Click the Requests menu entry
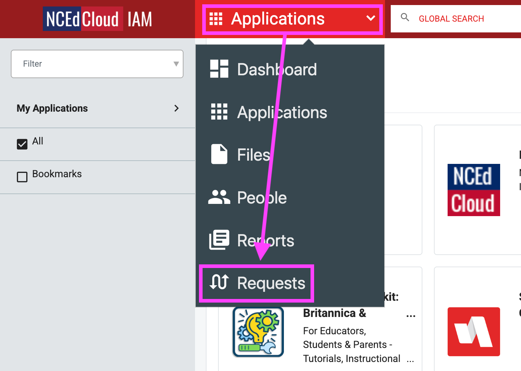 tap(271, 283)
